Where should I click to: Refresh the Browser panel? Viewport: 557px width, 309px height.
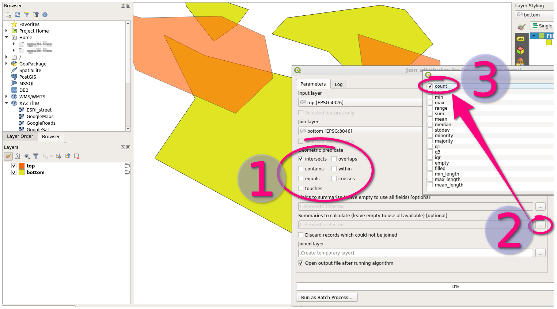[x=18, y=15]
